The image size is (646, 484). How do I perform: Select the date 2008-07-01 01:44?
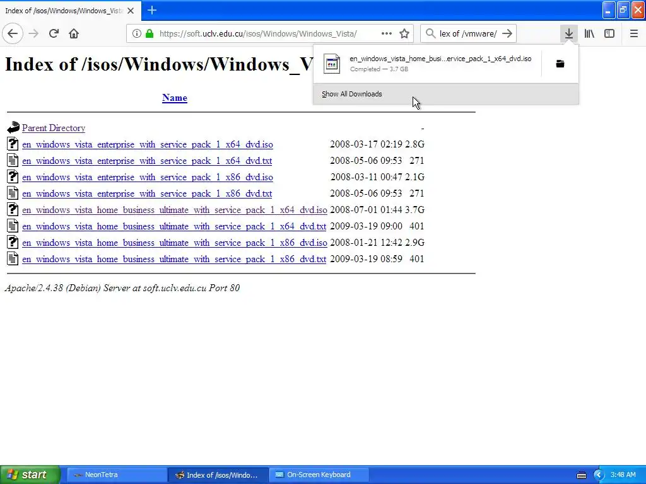[x=366, y=210]
